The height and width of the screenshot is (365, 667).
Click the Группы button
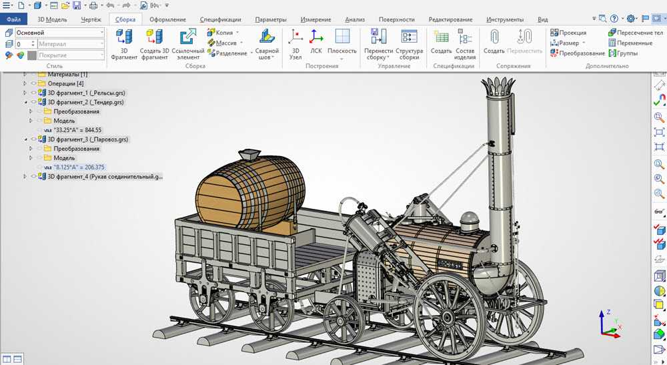click(627, 53)
